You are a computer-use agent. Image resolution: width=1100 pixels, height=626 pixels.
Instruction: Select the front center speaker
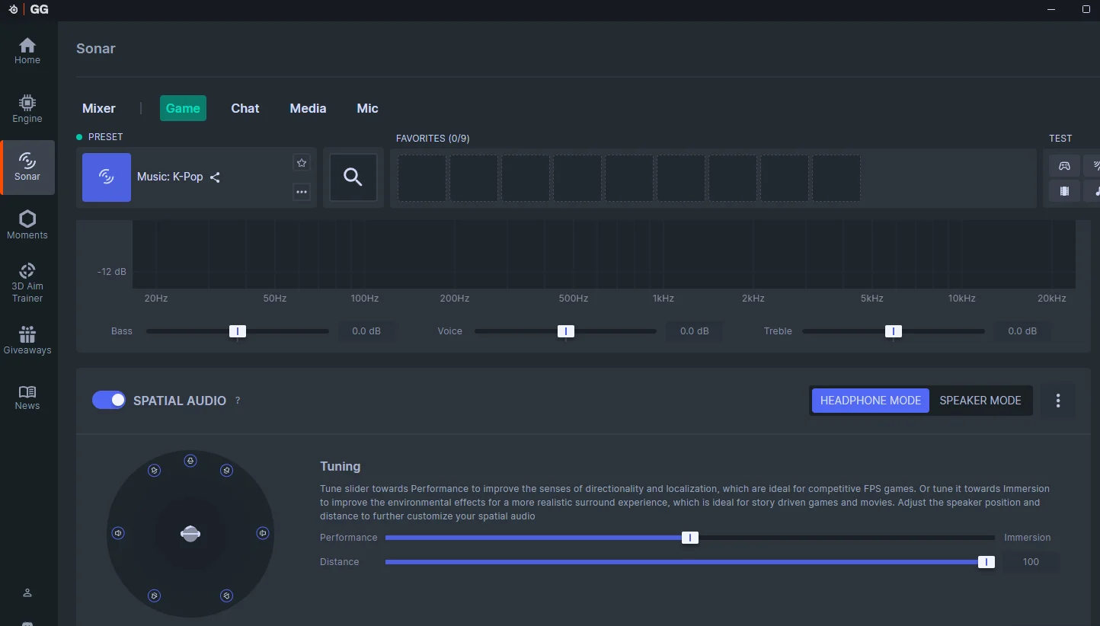click(x=190, y=461)
